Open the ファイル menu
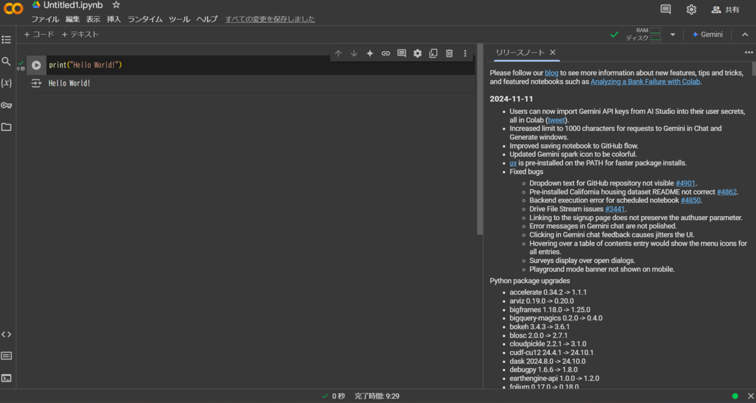The width and height of the screenshot is (756, 403). tap(45, 19)
